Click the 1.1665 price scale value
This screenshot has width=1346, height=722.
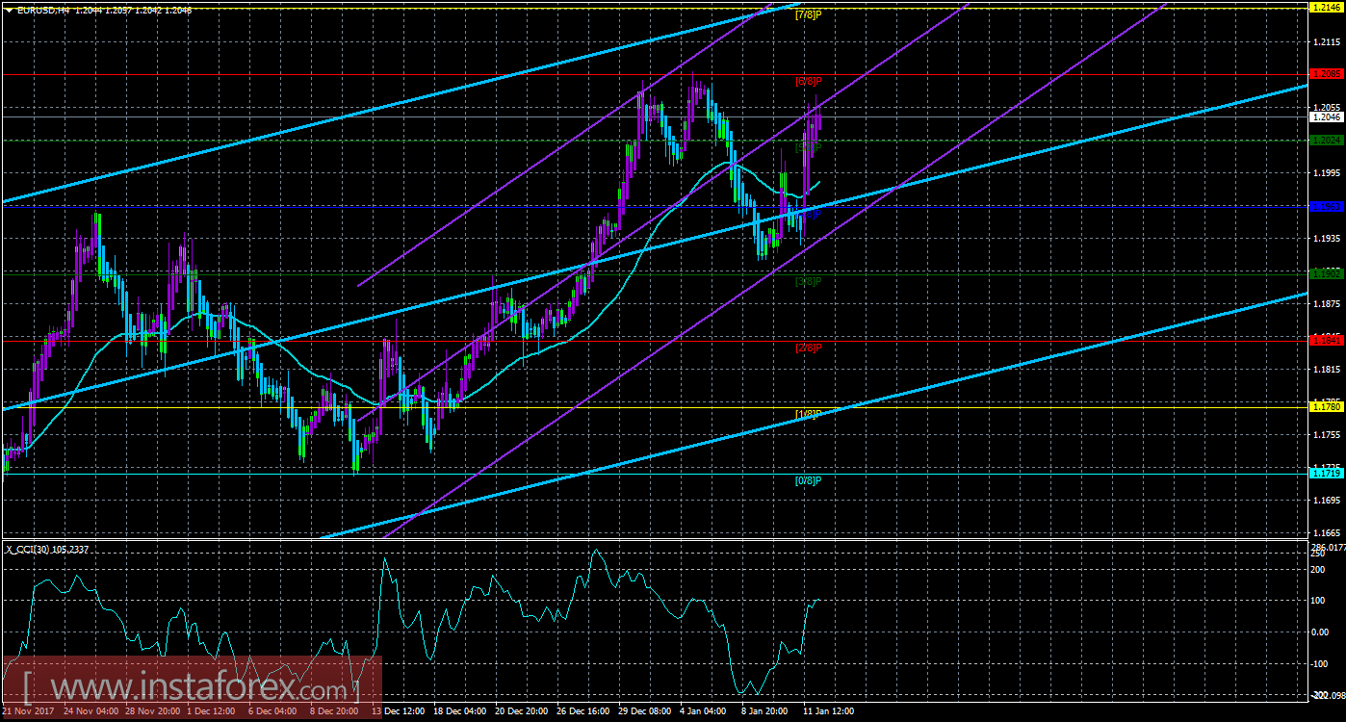1327,532
